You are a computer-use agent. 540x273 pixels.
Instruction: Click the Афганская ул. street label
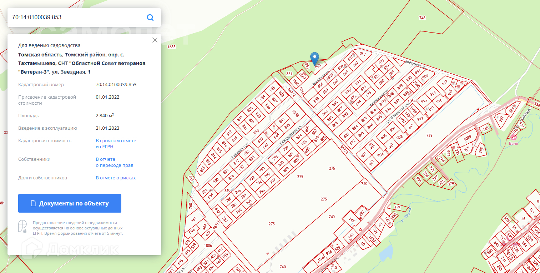pyautogui.click(x=379, y=98)
